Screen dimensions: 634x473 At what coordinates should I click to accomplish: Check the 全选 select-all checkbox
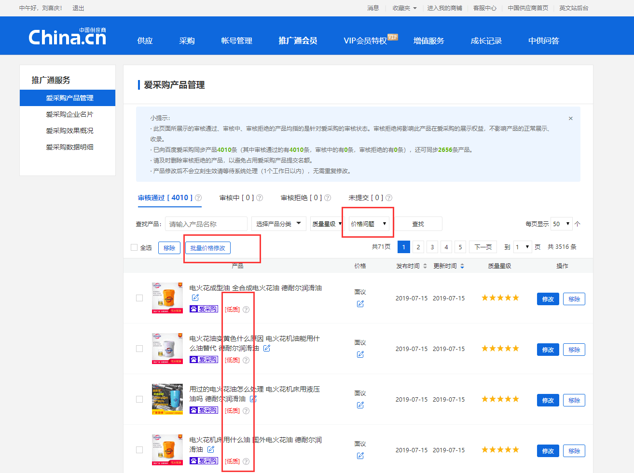(134, 247)
